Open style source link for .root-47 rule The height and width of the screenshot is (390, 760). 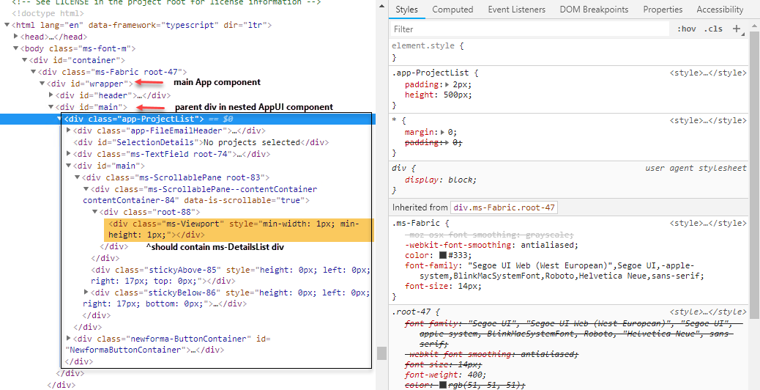tap(708, 312)
